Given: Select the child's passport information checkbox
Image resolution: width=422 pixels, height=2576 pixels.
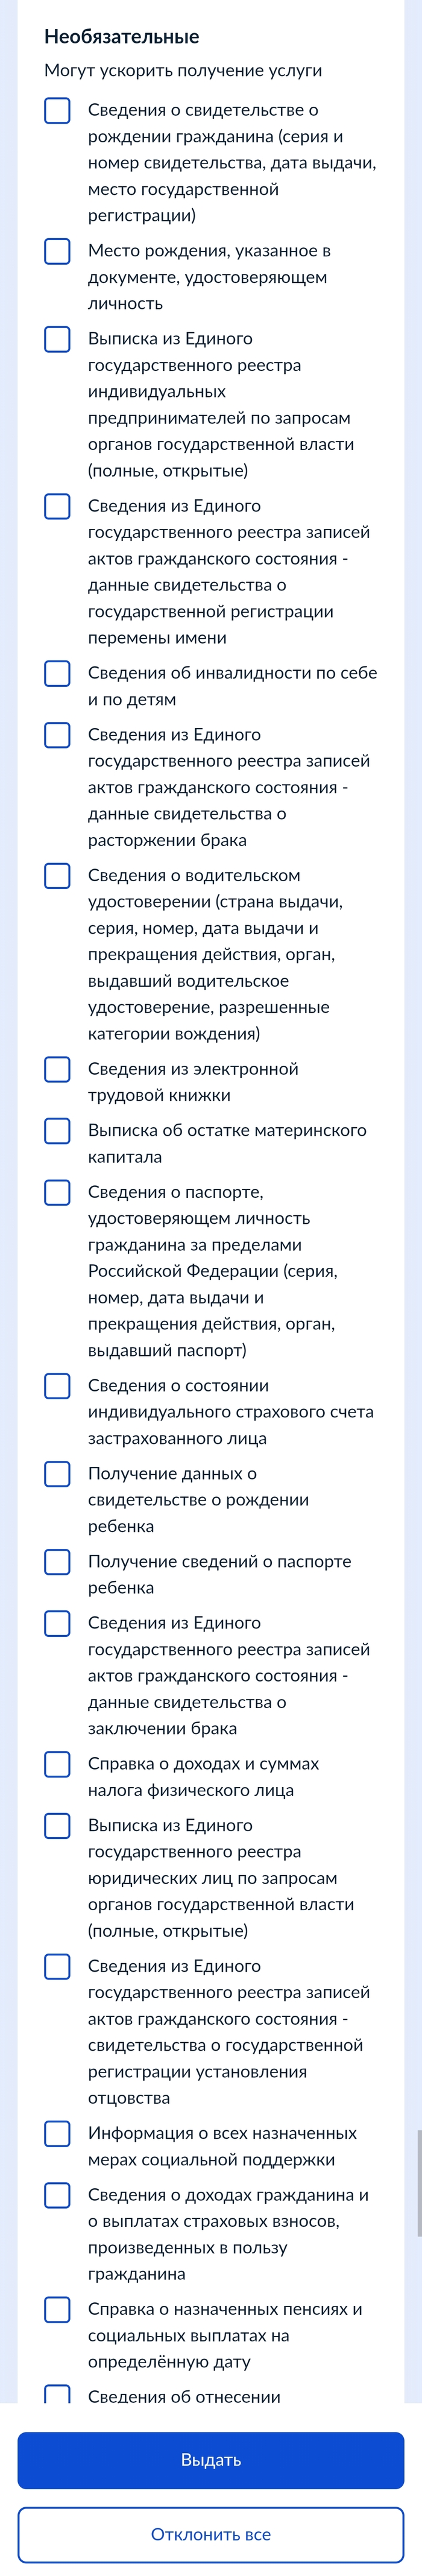Looking at the screenshot, I should point(57,1562).
